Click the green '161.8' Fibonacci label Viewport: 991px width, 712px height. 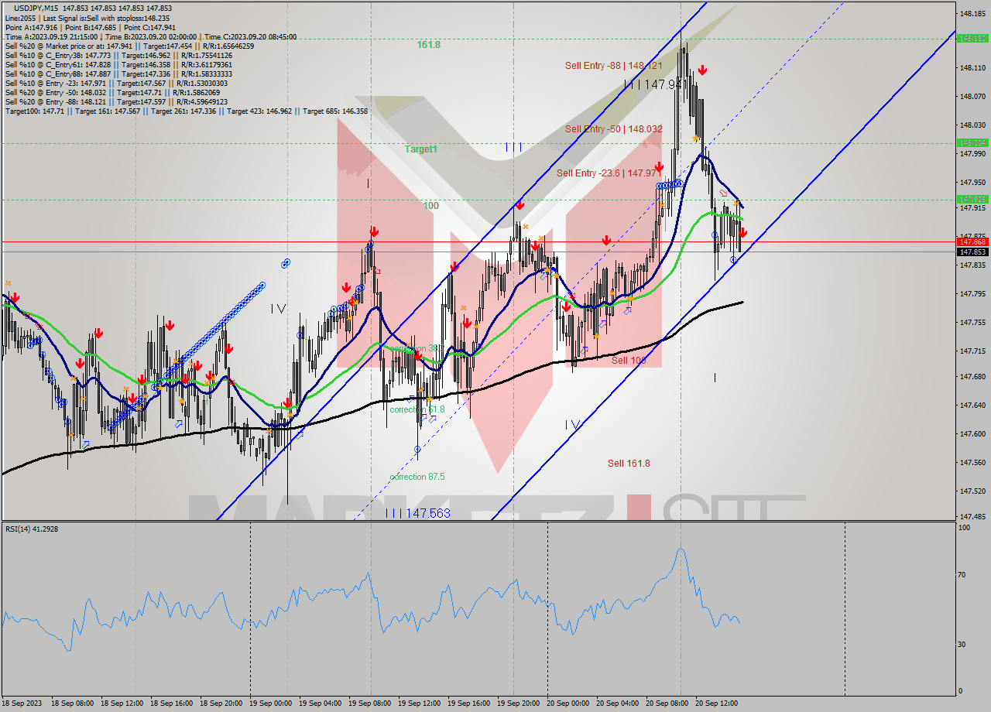pyautogui.click(x=428, y=45)
